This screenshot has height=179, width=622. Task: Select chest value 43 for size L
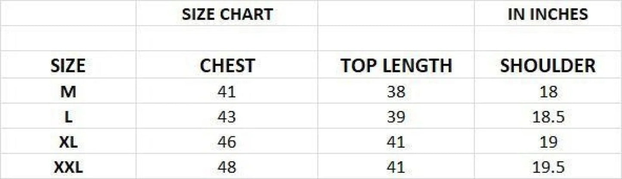coord(227,117)
